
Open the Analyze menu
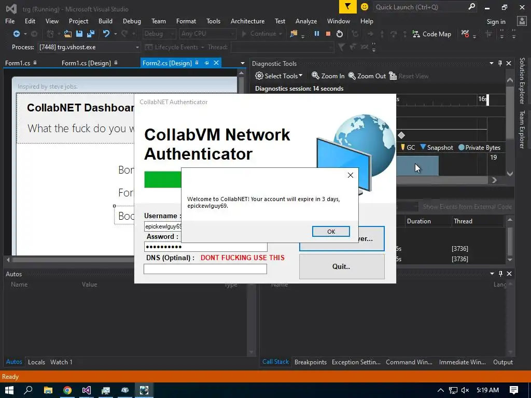click(x=306, y=21)
